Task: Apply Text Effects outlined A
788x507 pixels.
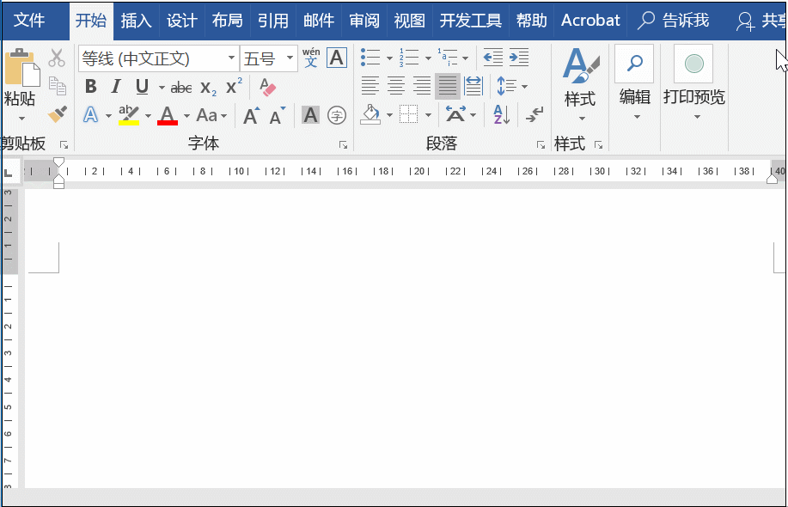Action: (90, 115)
